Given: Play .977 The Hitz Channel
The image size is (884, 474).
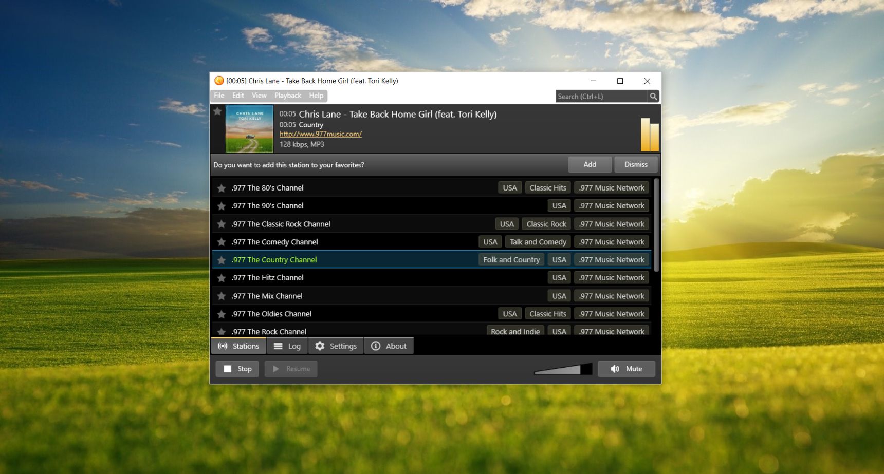Looking at the screenshot, I should point(431,278).
